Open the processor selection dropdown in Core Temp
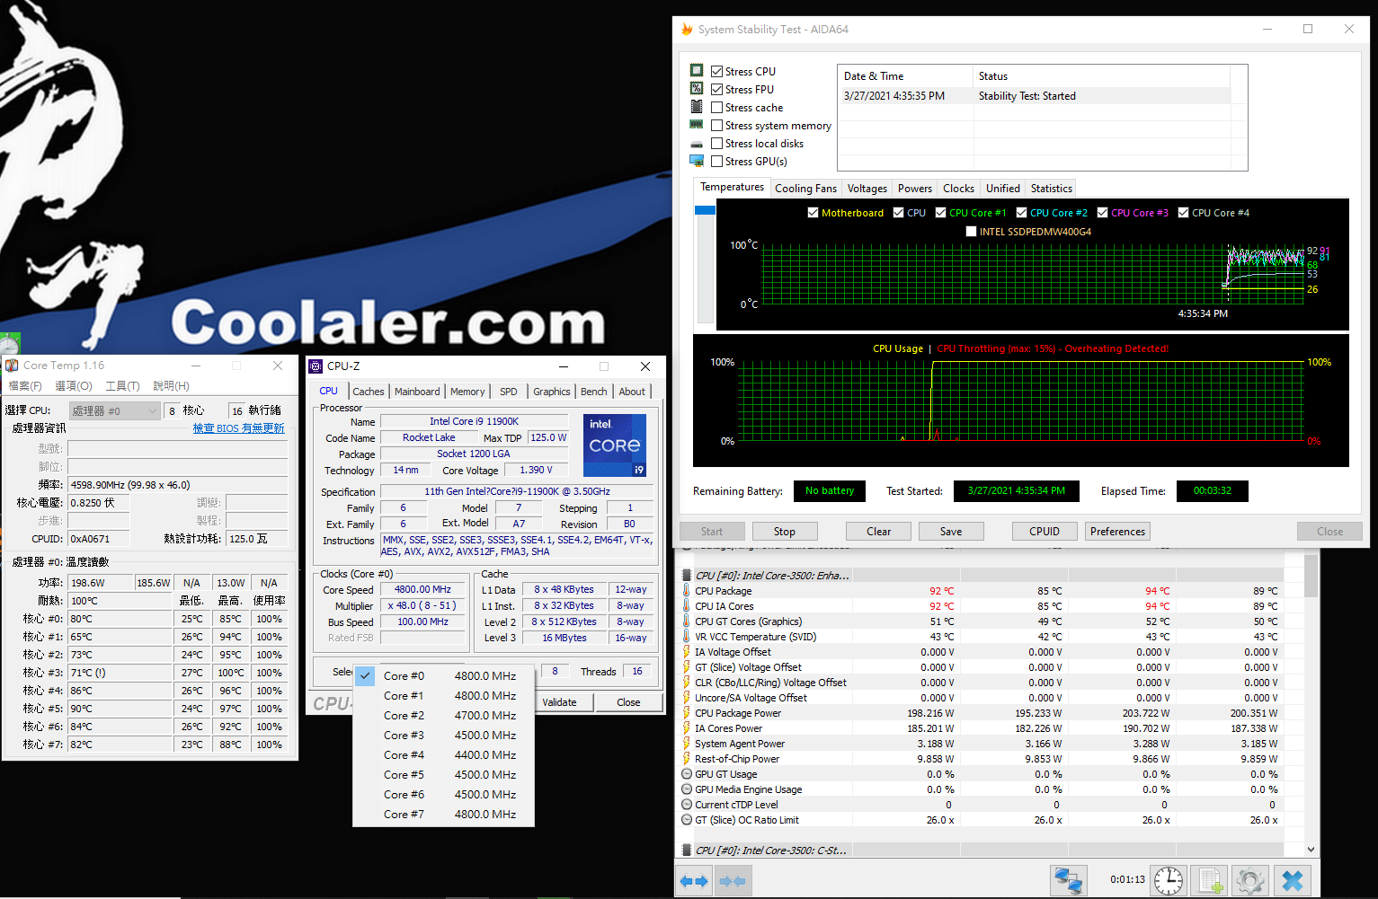 tap(115, 410)
